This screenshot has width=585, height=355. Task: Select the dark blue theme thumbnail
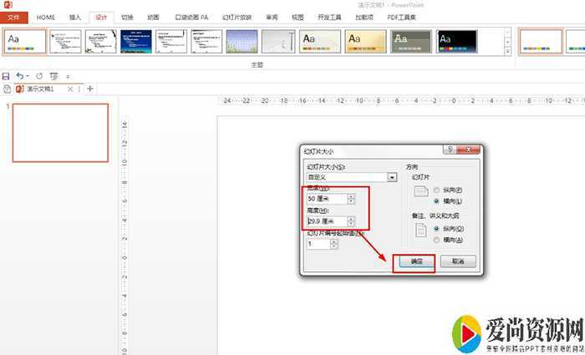(x=136, y=42)
